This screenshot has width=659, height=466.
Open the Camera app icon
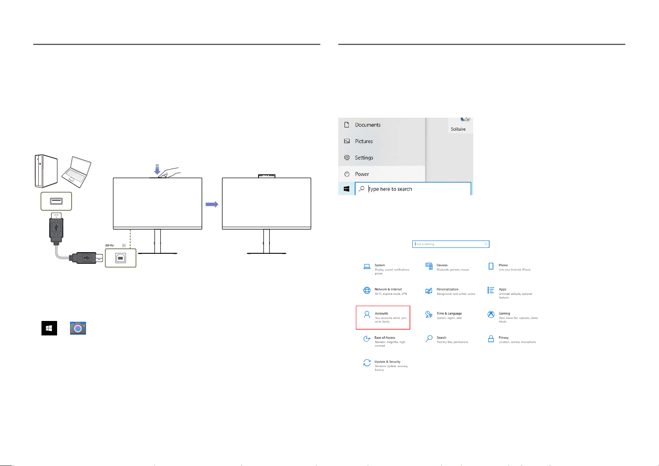pyautogui.click(x=78, y=328)
